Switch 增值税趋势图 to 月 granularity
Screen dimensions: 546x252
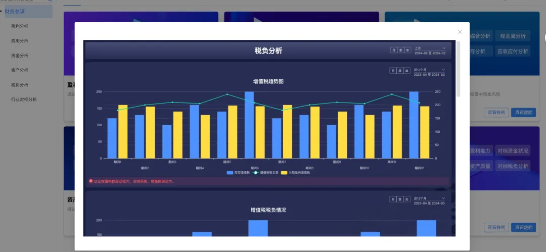[393, 71]
